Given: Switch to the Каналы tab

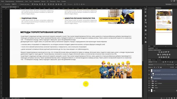Looking at the screenshot, I should coord(154,60).
